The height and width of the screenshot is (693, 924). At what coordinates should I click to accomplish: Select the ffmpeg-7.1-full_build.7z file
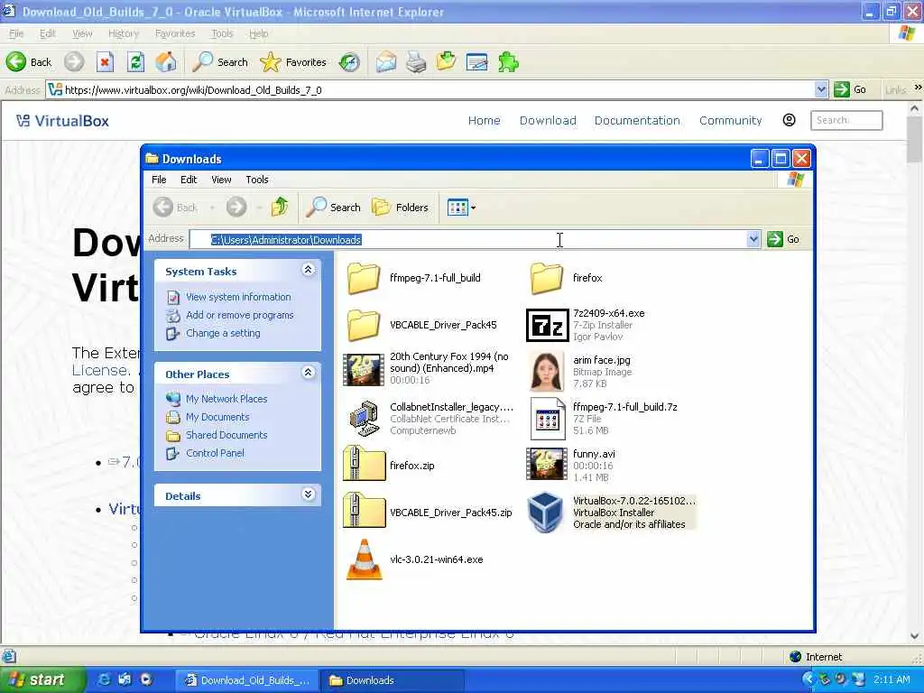(x=604, y=419)
